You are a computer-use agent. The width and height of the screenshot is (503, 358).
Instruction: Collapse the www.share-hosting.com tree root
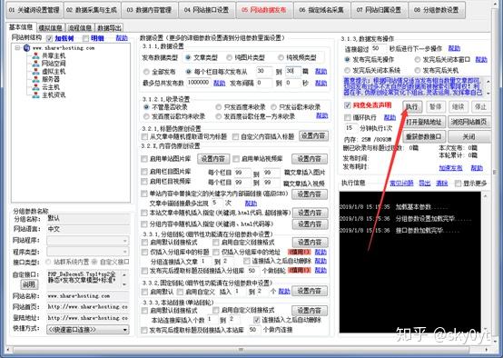[17, 48]
